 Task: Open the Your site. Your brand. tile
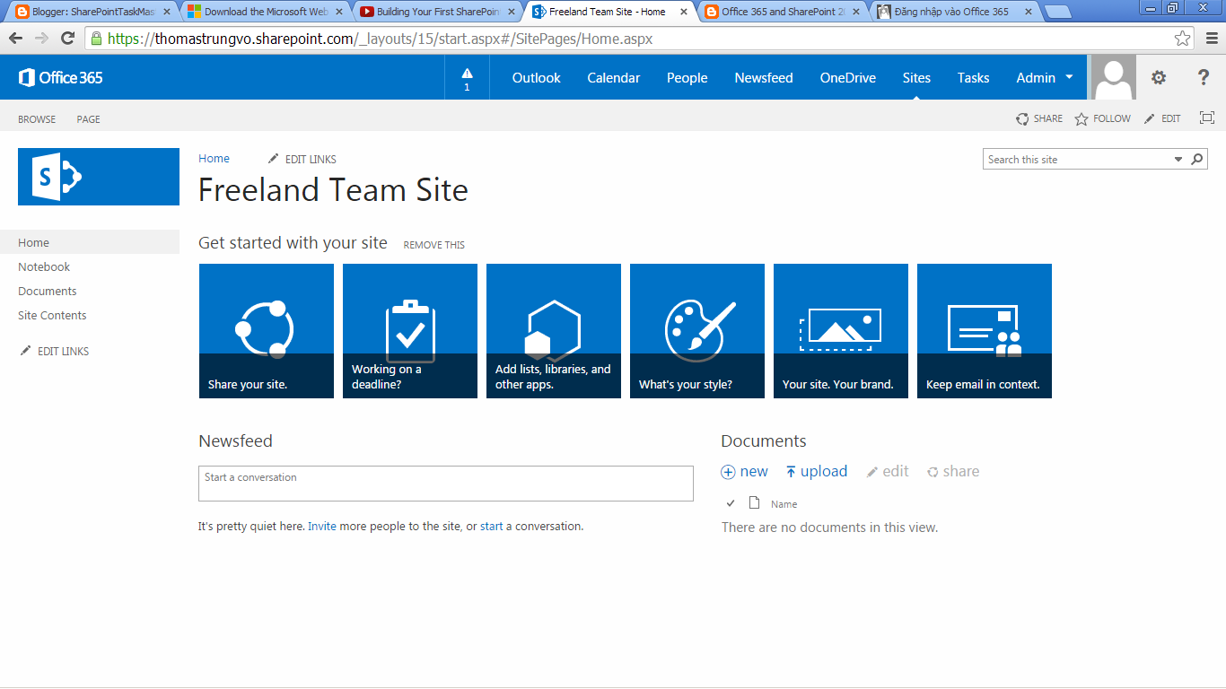841,331
